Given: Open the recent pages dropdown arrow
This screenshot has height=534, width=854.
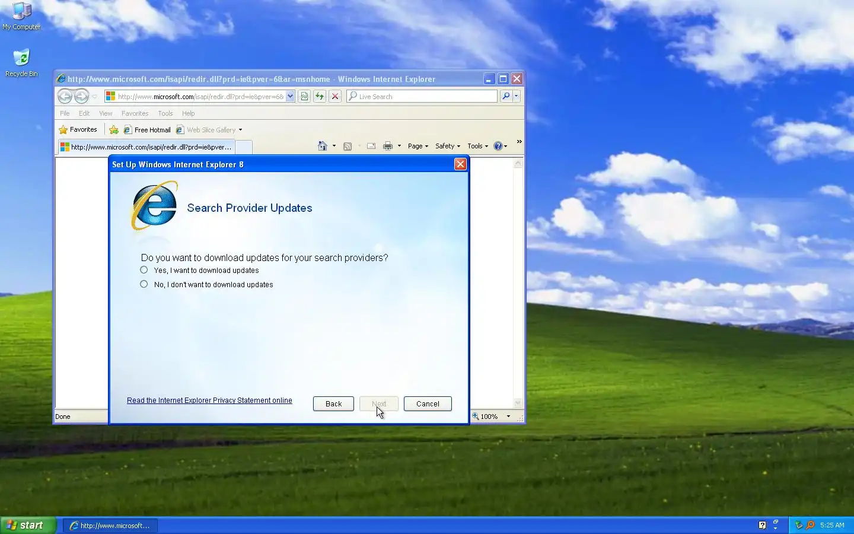Looking at the screenshot, I should tap(94, 97).
